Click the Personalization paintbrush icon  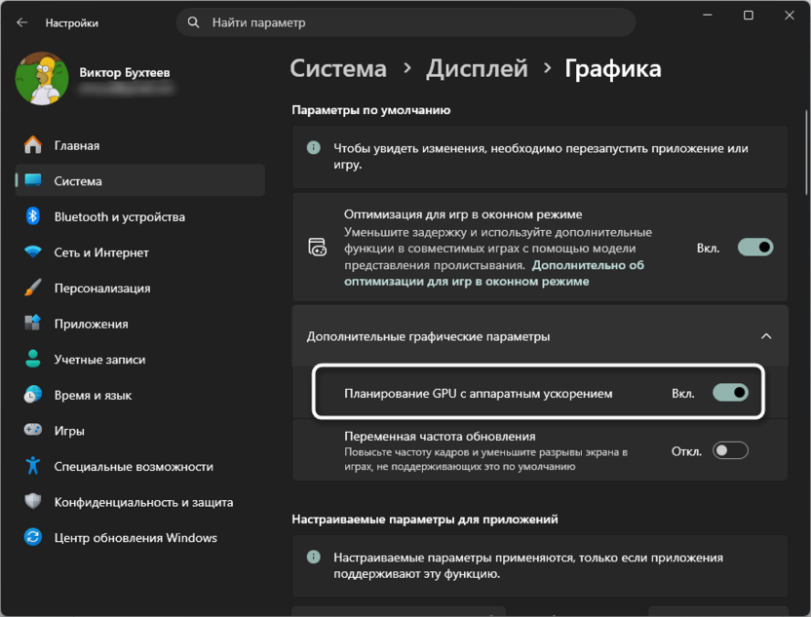pyautogui.click(x=32, y=288)
